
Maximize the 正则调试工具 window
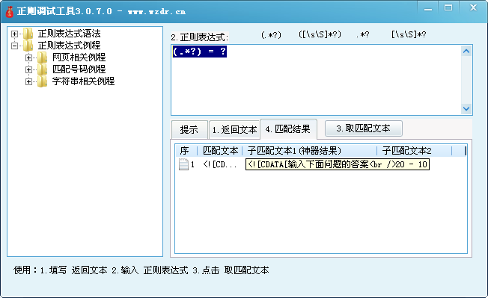(x=448, y=8)
